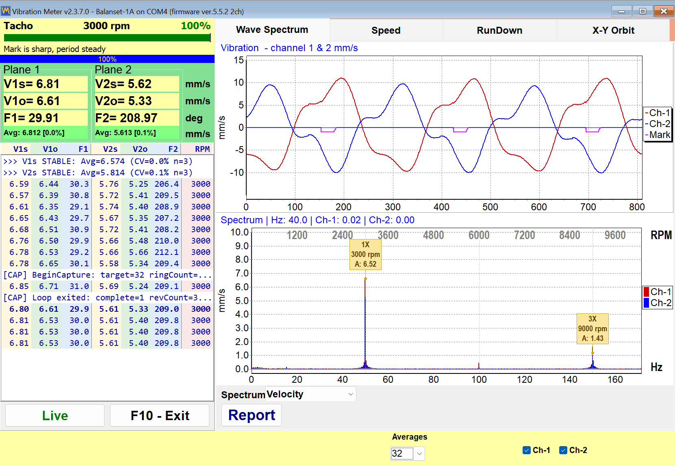The height and width of the screenshot is (466, 675).
Task: Open the RunDown tab
Action: pyautogui.click(x=499, y=30)
